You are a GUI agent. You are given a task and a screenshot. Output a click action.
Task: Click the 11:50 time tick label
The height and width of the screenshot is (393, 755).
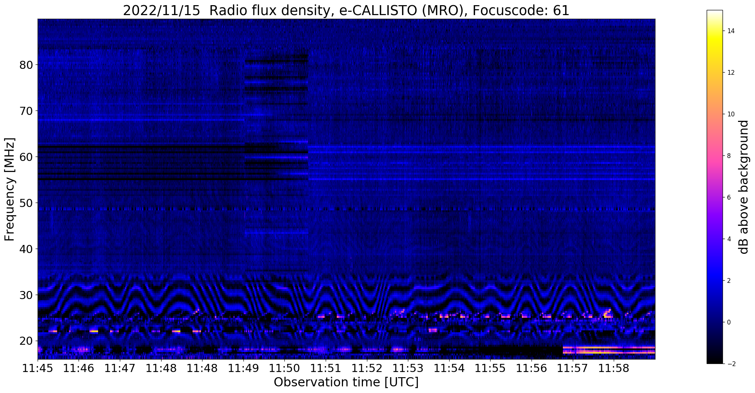284,368
